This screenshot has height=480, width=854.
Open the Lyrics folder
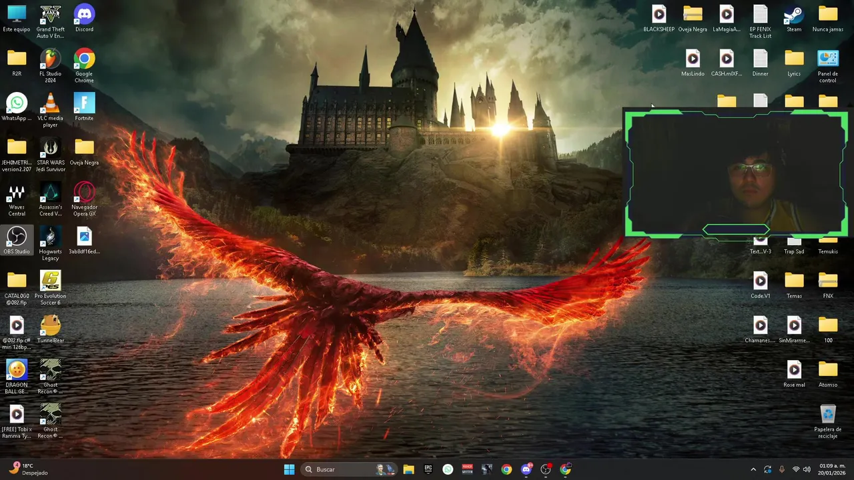[x=794, y=63]
